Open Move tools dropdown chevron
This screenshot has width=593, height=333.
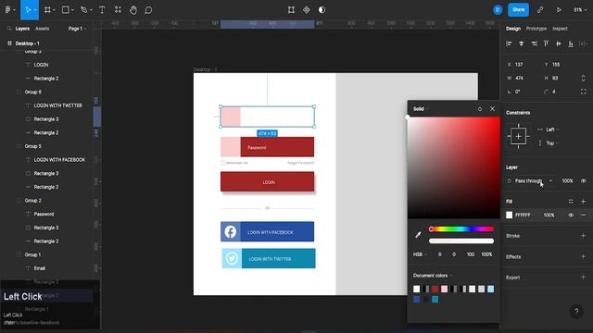[x=35, y=10]
